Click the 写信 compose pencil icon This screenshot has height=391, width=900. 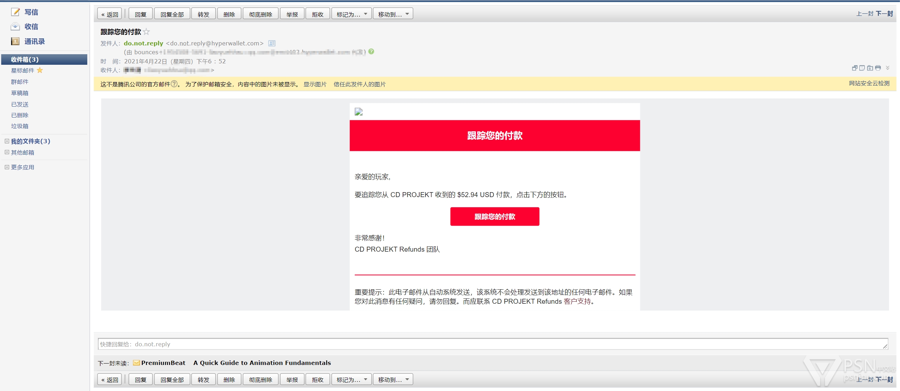tap(15, 12)
